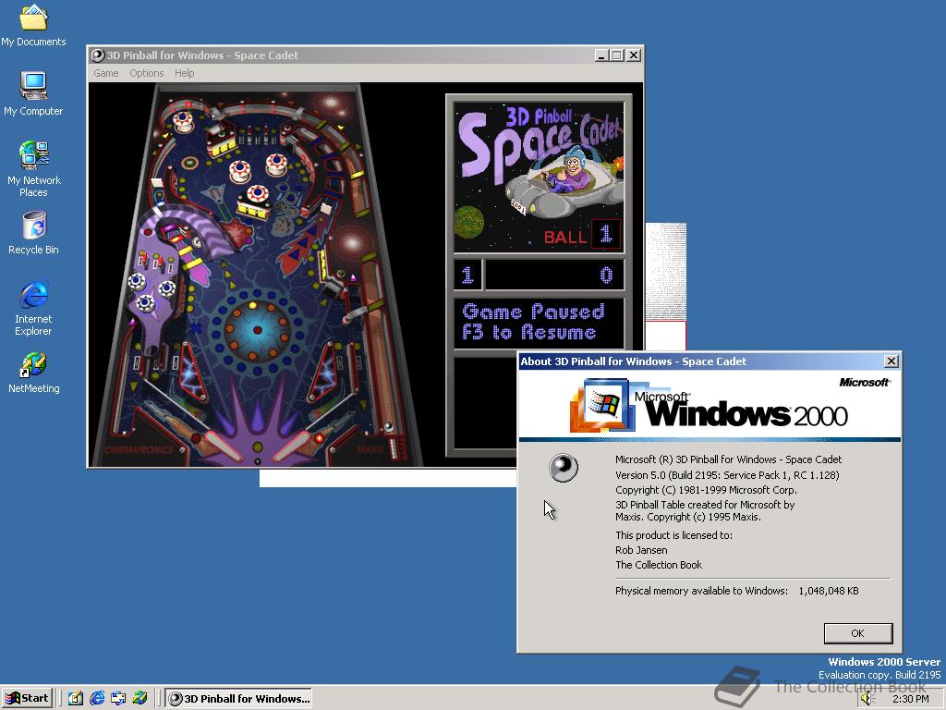Click the 3D Pinball title bar system icon
Image resolution: width=946 pixels, height=710 pixels.
click(x=97, y=55)
